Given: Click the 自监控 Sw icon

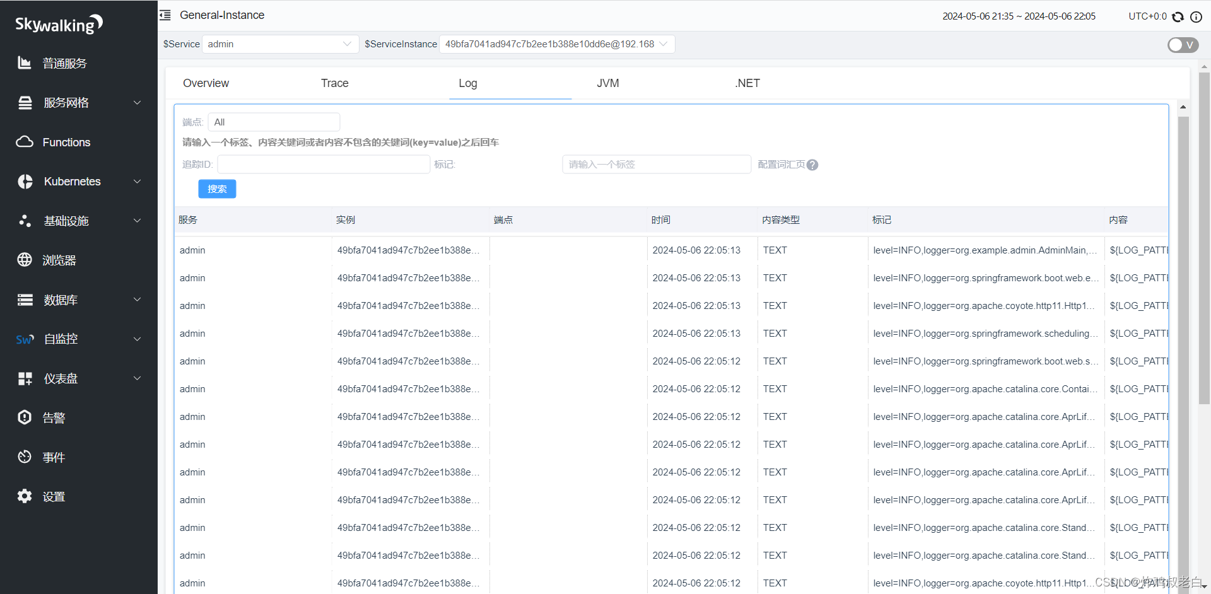Looking at the screenshot, I should pyautogui.click(x=25, y=339).
